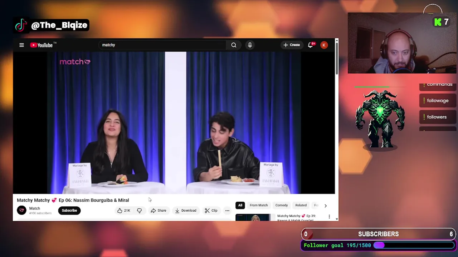Click the 410K subscribers text
458x257 pixels.
tap(40, 213)
